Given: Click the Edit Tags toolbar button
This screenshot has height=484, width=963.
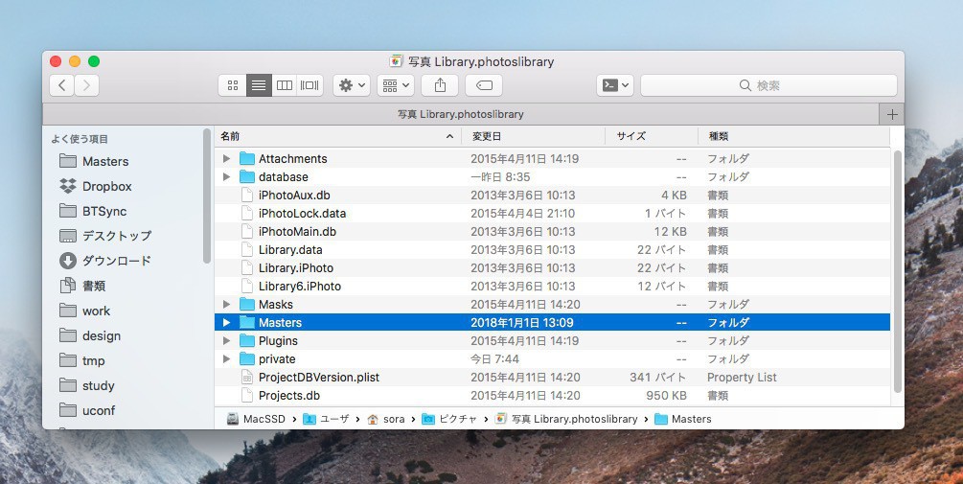Looking at the screenshot, I should 484,85.
